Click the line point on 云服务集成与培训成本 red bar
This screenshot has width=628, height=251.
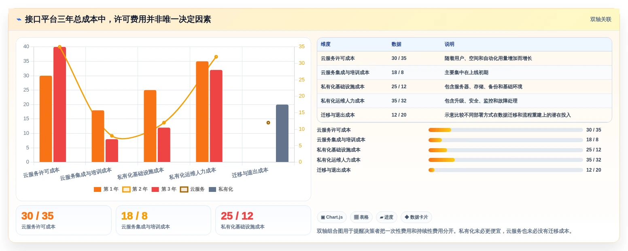pos(112,136)
